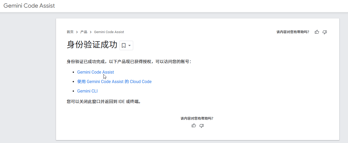Click the top thumbs-up helpful icon

pyautogui.click(x=317, y=32)
